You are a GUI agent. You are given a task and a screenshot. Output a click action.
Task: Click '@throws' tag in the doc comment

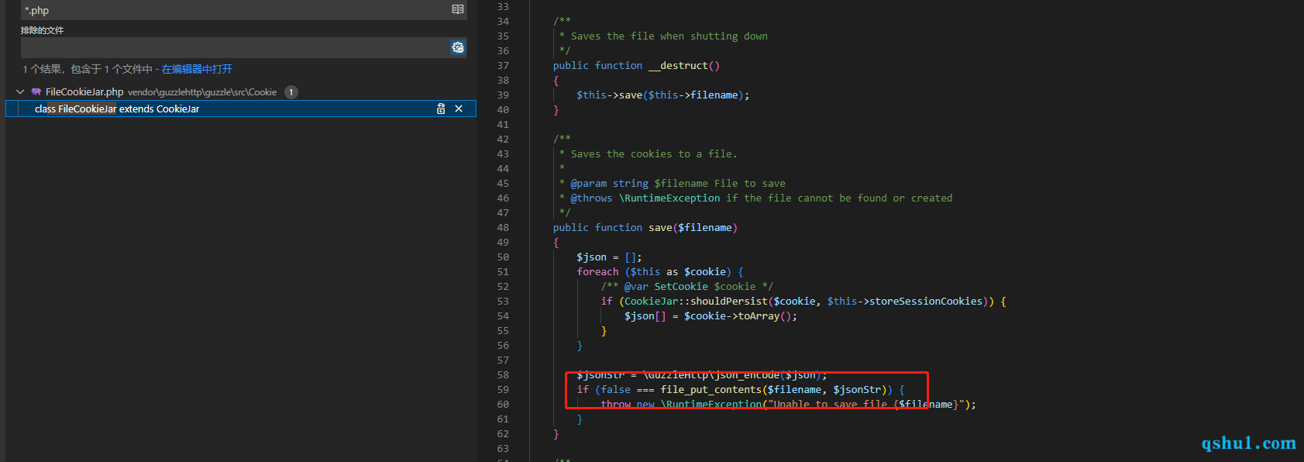point(591,198)
